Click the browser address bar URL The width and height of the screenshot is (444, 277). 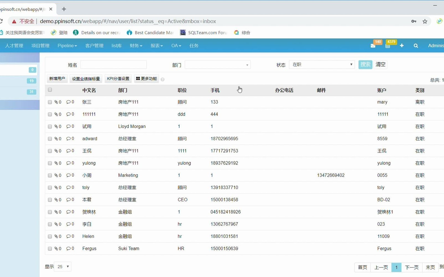coord(128,21)
